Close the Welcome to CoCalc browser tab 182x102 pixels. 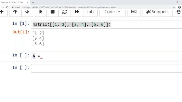pyautogui.click(x=28, y=2)
